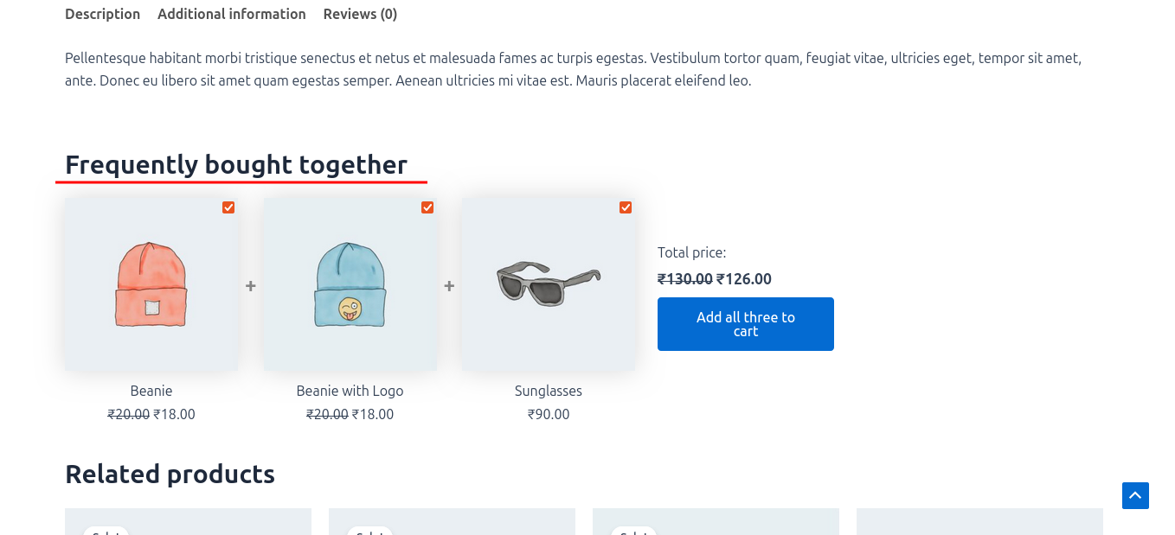Image resolution: width=1175 pixels, height=535 pixels.
Task: Click the second related product's Sale badge
Action: pos(369,531)
